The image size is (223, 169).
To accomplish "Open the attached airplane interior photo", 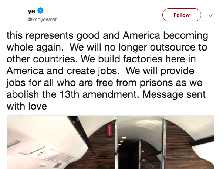I will click(111, 142).
